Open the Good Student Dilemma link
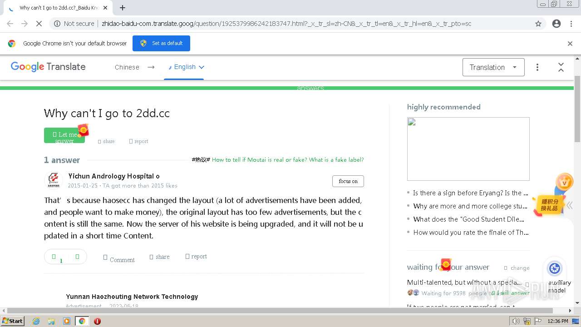The width and height of the screenshot is (581, 327). pos(469,219)
